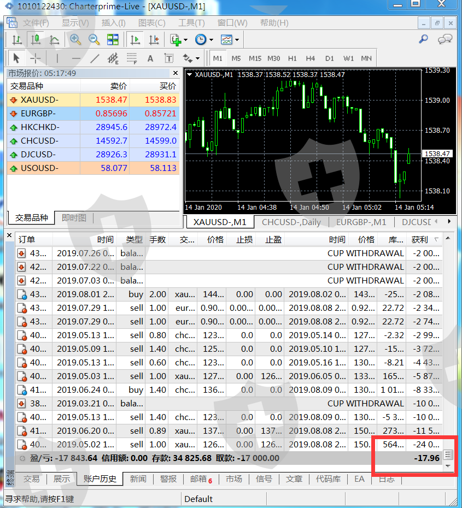The image size is (462, 508).
Task: Select the text label tool
Action: (x=150, y=58)
